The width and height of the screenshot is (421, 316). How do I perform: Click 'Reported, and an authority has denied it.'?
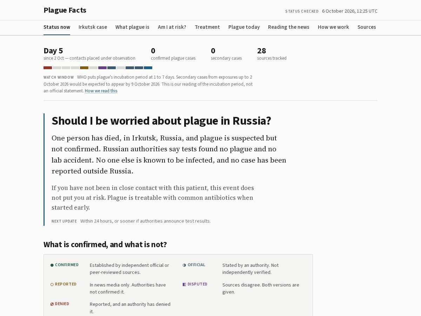click(130, 308)
